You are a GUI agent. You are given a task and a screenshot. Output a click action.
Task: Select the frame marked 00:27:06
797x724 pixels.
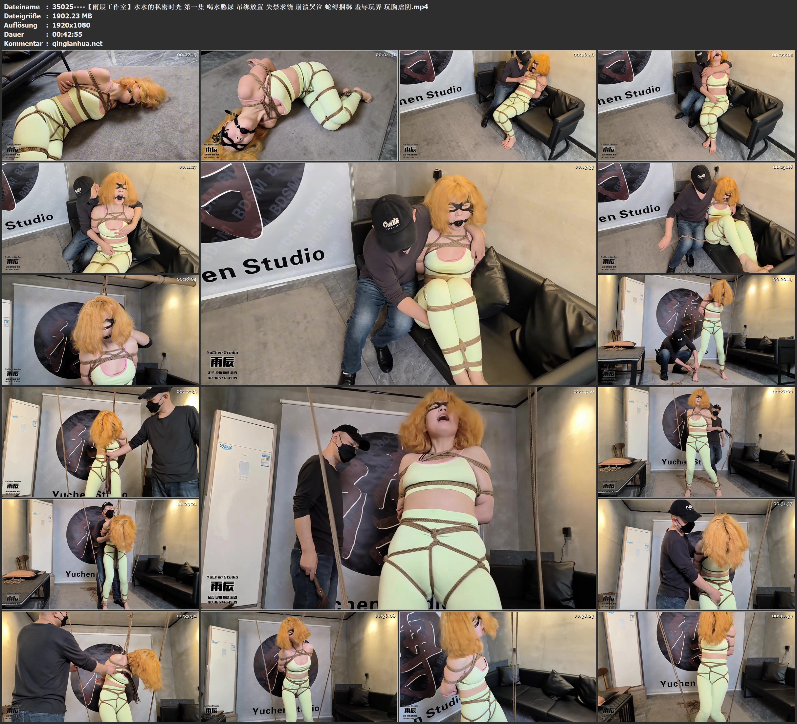(696, 442)
